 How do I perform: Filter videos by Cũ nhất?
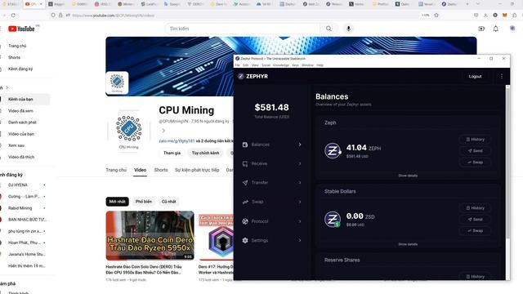pos(169,202)
